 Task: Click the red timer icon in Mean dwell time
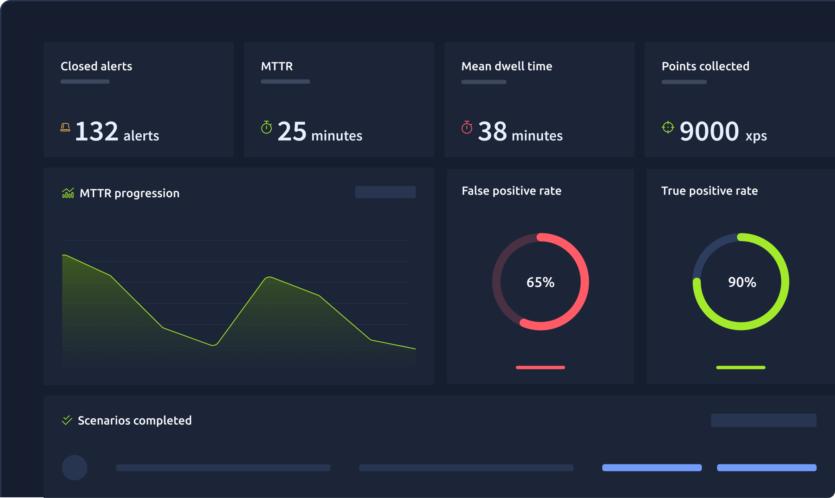(467, 127)
